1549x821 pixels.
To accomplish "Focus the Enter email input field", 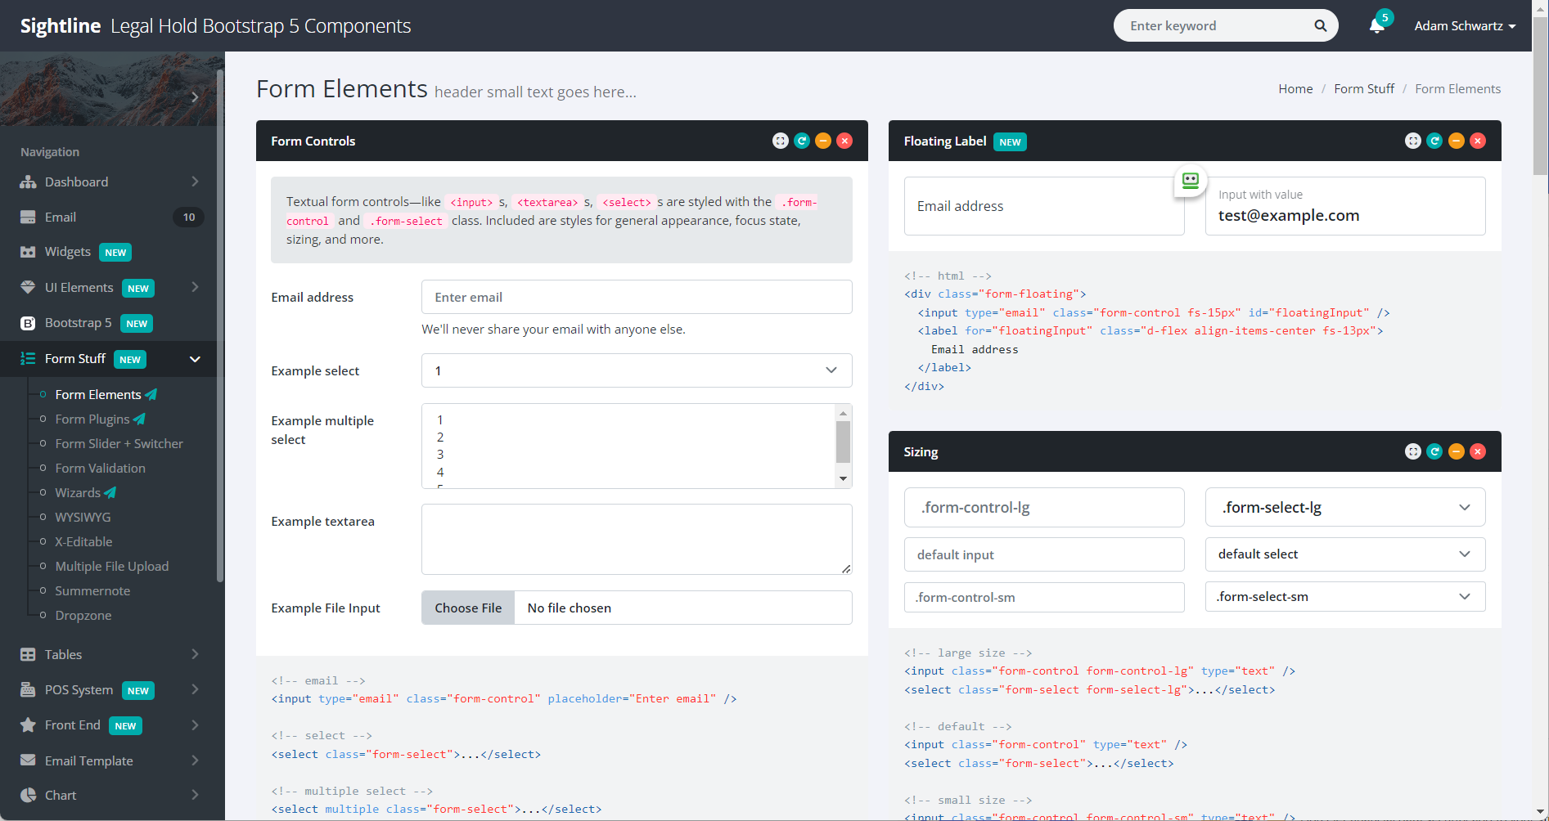I will 636,298.
